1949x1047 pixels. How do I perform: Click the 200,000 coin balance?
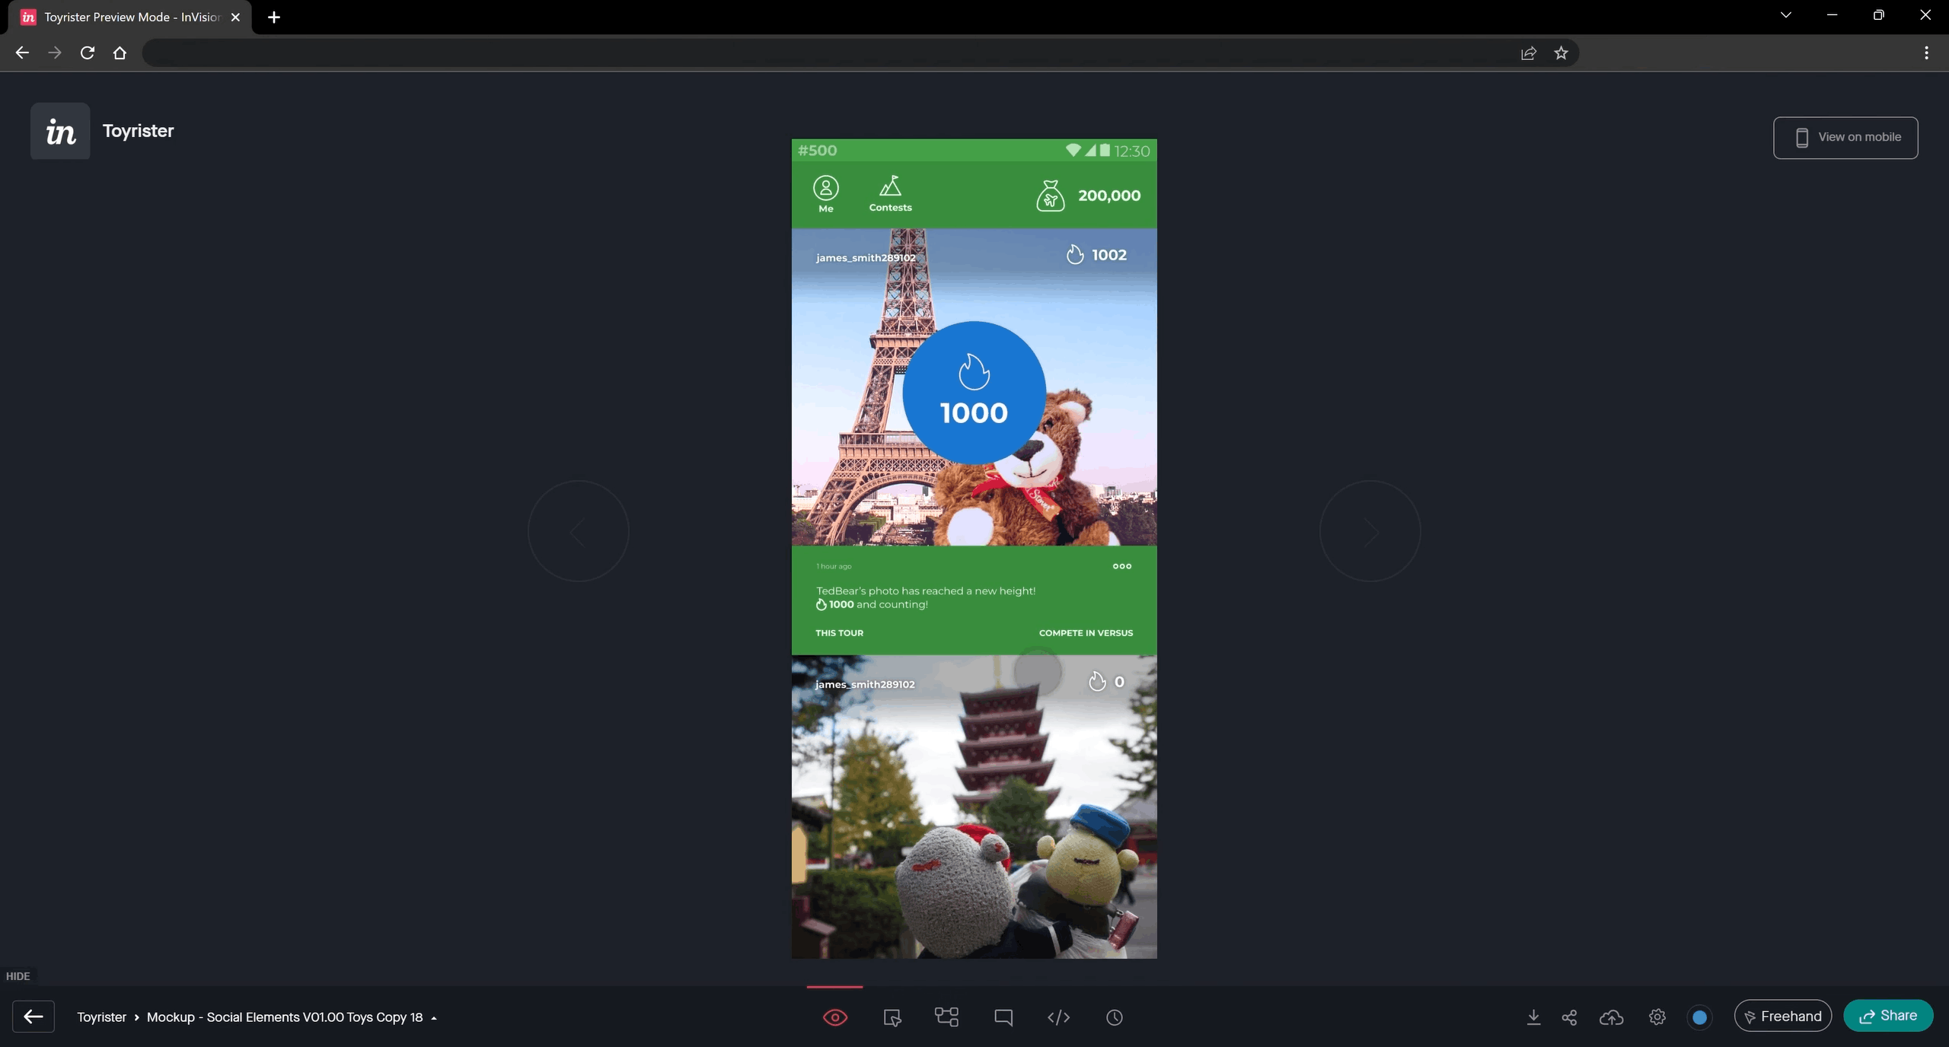1109,196
